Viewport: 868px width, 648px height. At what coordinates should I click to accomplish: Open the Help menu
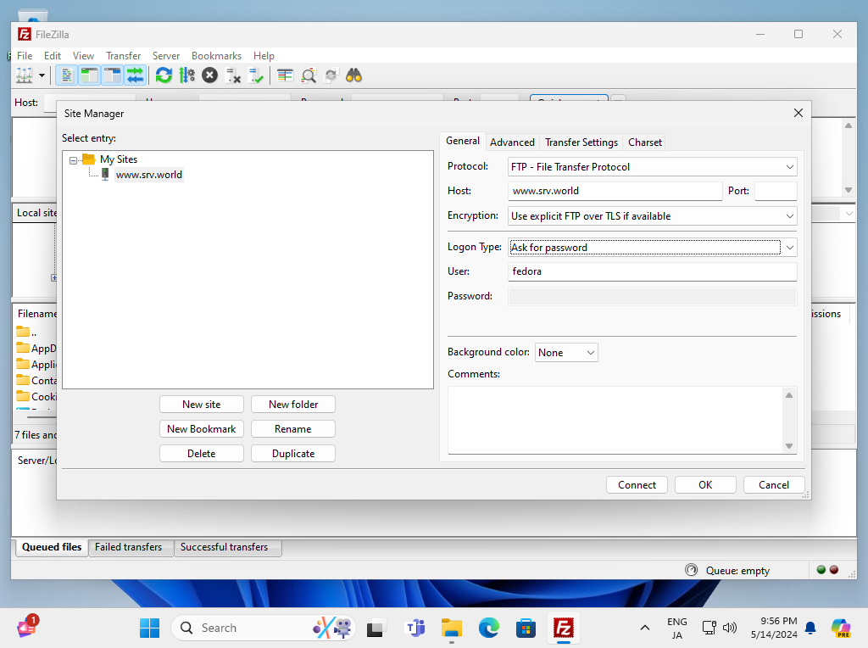tap(264, 56)
